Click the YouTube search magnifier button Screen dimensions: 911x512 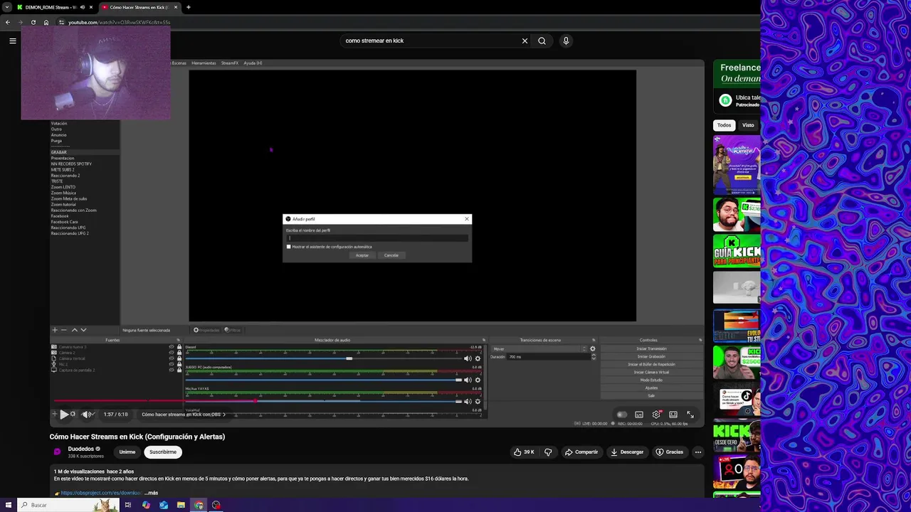(x=542, y=41)
